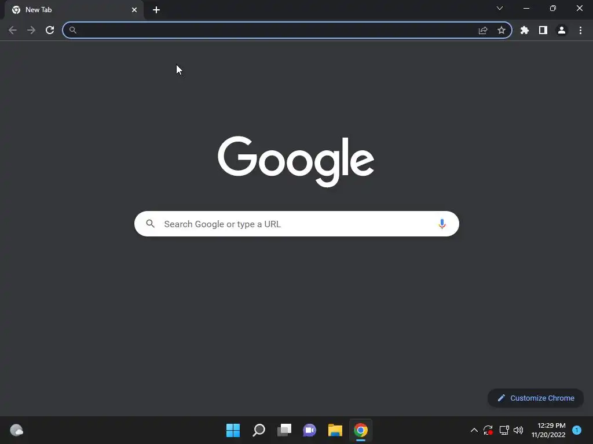Viewport: 593px width, 444px height.
Task: Open the weather widget on the taskbar
Action: click(16, 430)
